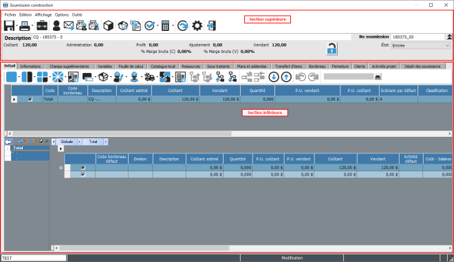
Task: Click the white back arrow icon in tree panel
Action: [x=8, y=142]
